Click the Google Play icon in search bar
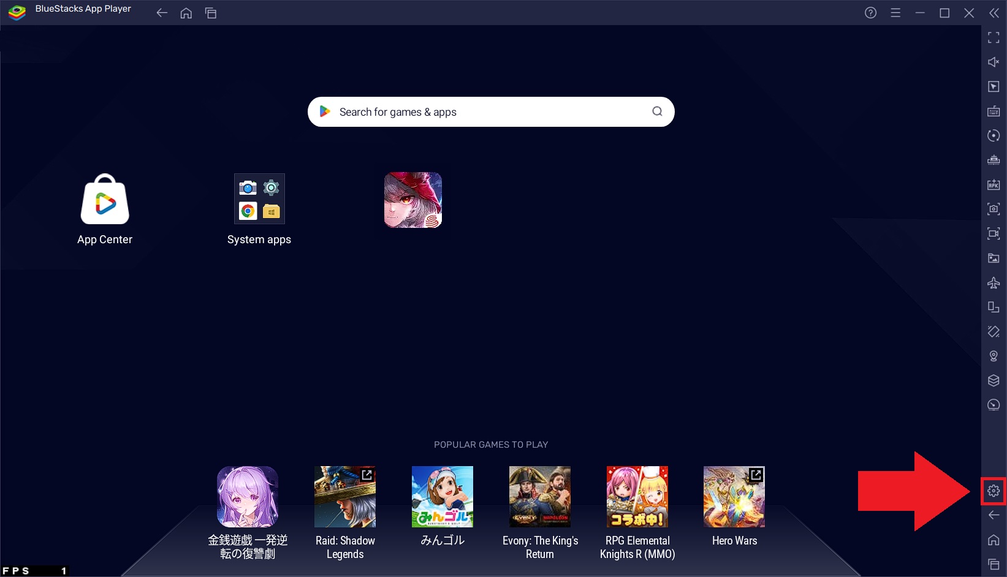1007x577 pixels. (325, 111)
